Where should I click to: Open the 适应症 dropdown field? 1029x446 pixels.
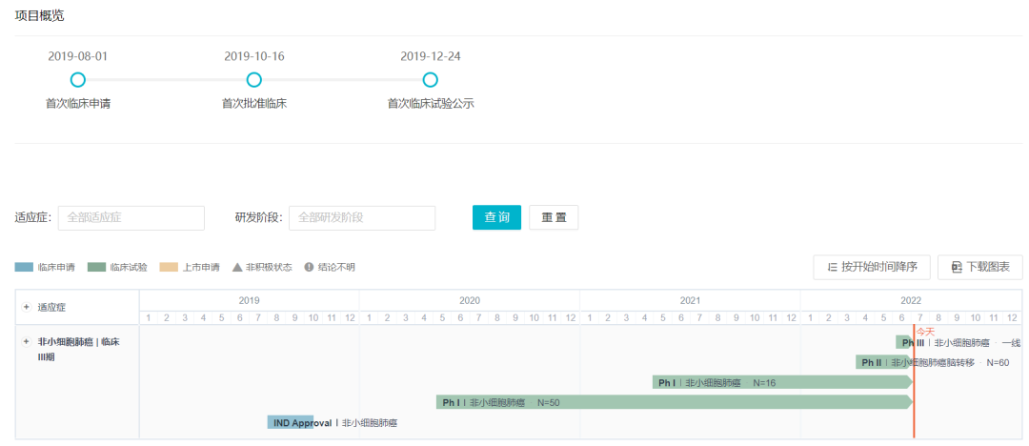[131, 217]
